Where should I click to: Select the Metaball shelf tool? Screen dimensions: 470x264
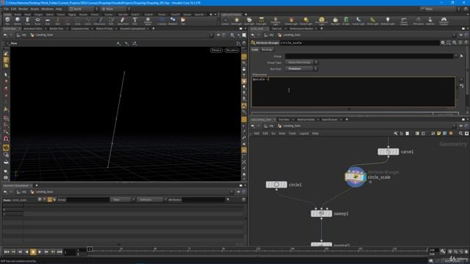coord(173,21)
